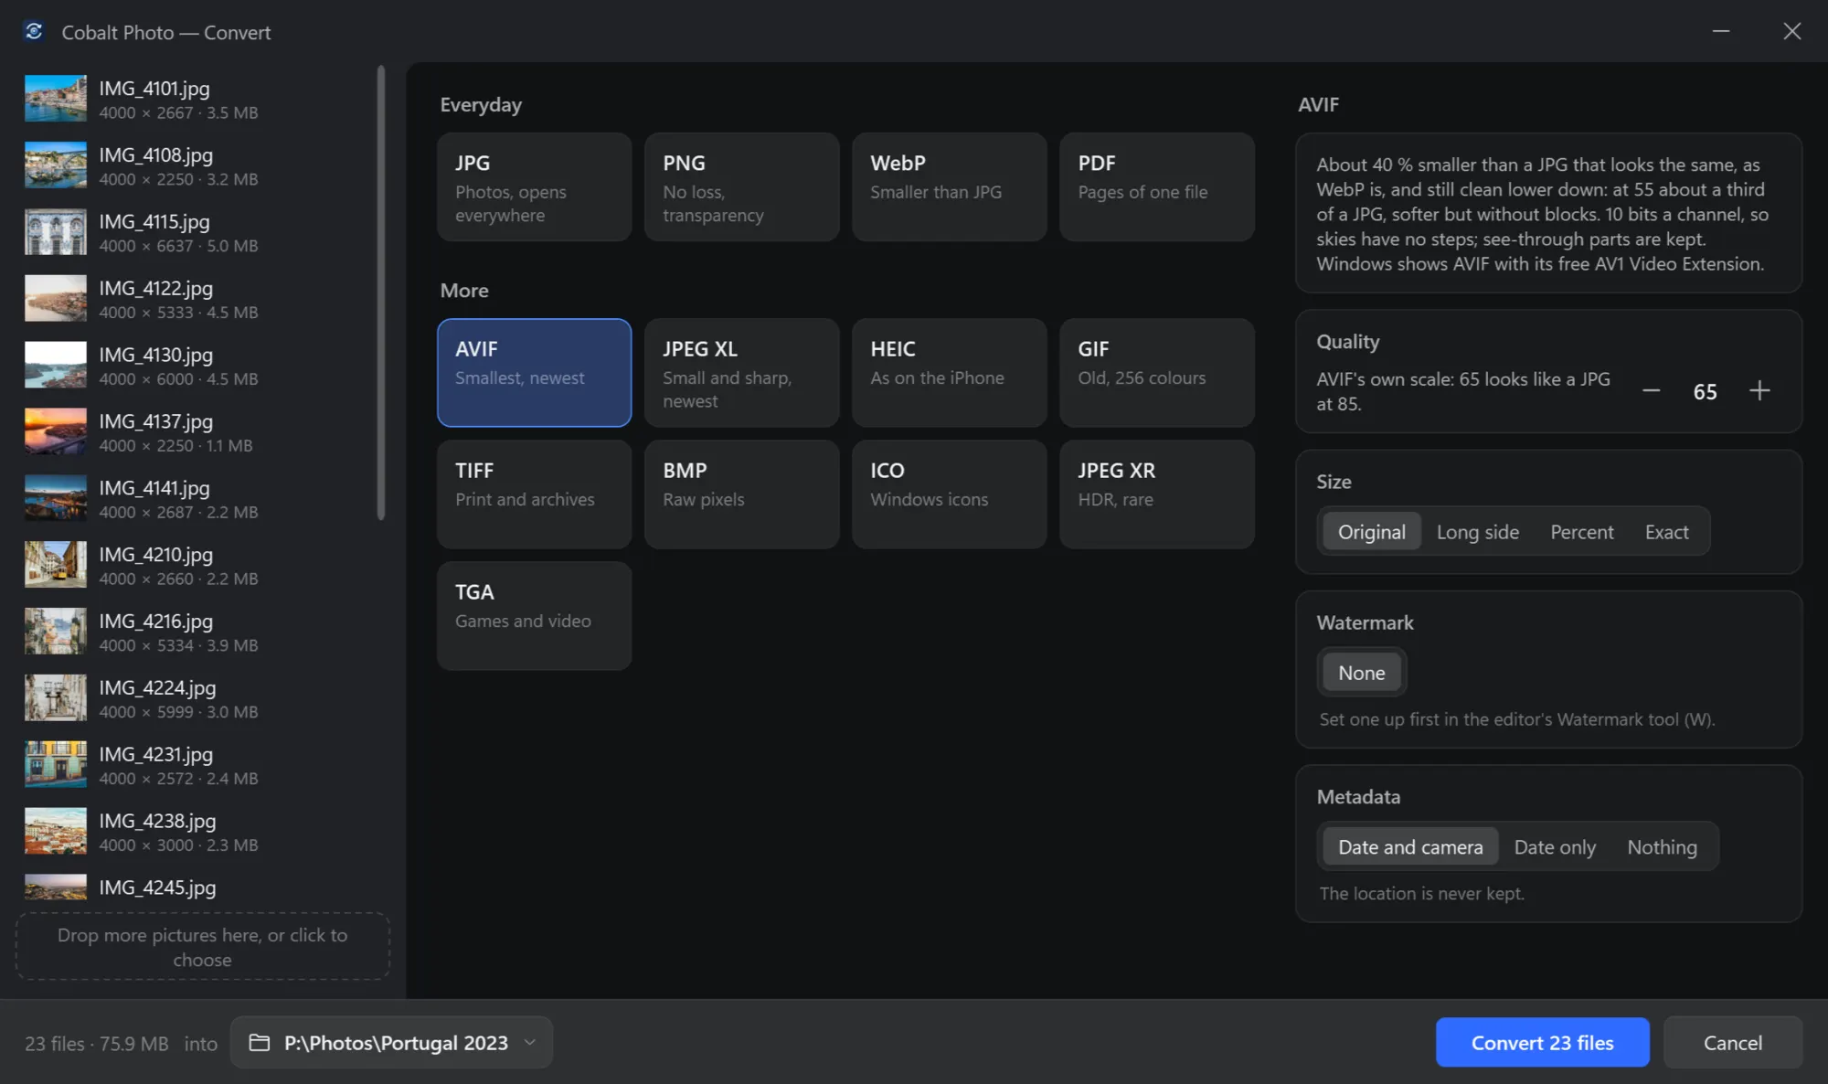
Task: Click the IMG_4238.jpg file name
Action: 158,821
